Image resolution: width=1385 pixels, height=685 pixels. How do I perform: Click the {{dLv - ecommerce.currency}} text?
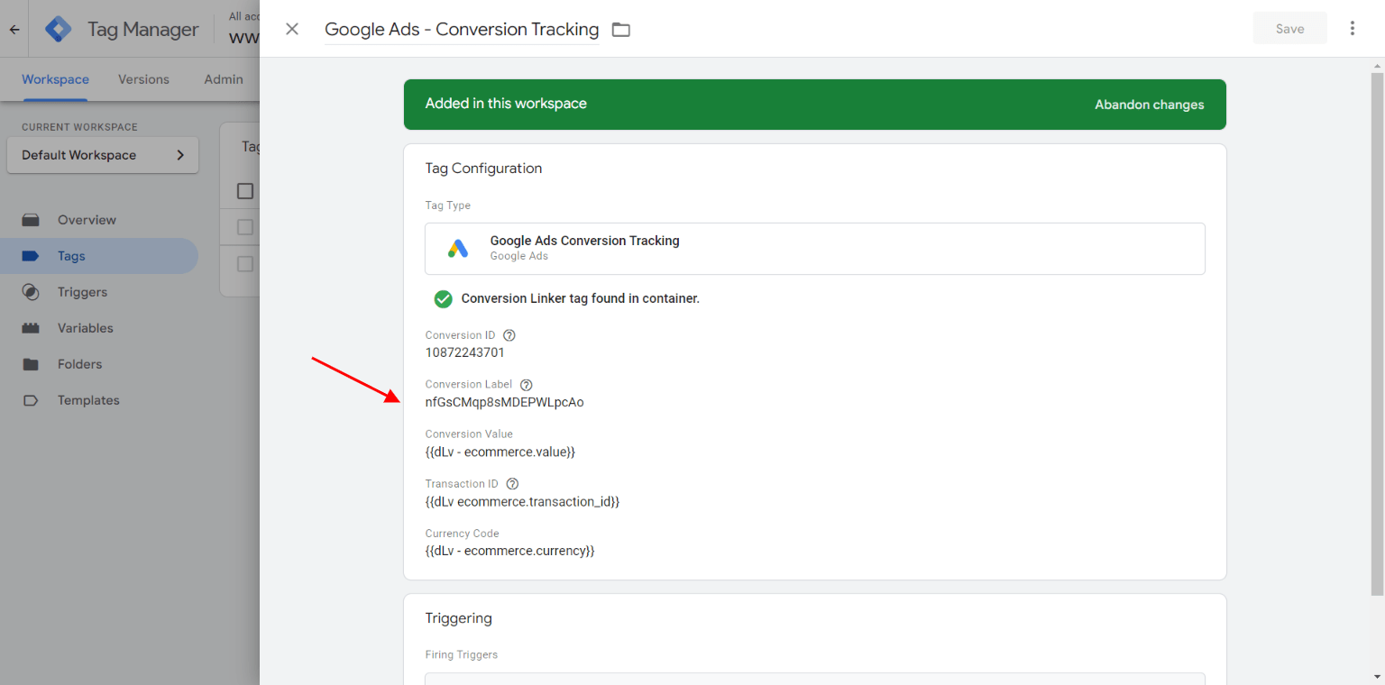point(509,551)
